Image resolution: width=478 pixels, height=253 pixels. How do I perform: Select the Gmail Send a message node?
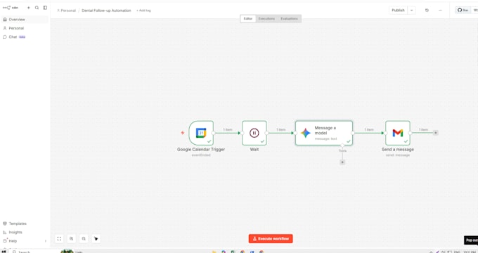(x=398, y=133)
